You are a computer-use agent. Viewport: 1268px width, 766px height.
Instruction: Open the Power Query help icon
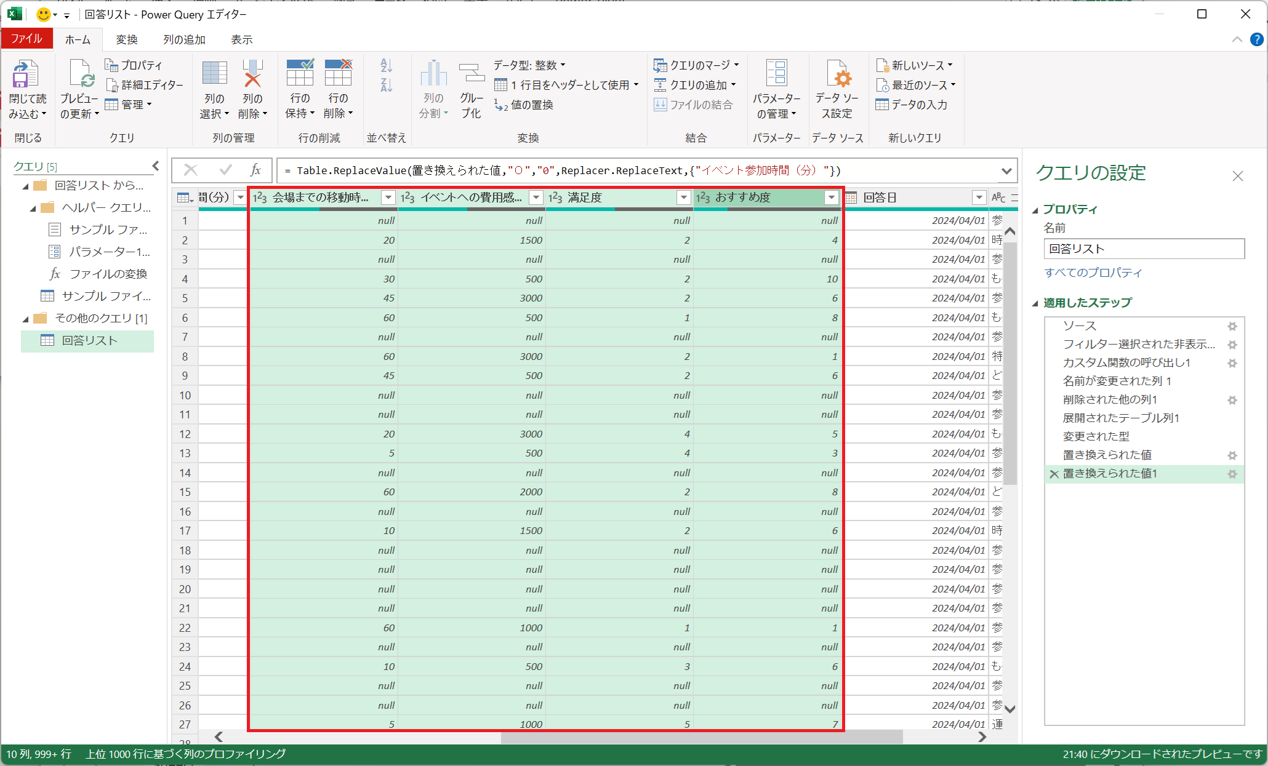click(x=1256, y=40)
